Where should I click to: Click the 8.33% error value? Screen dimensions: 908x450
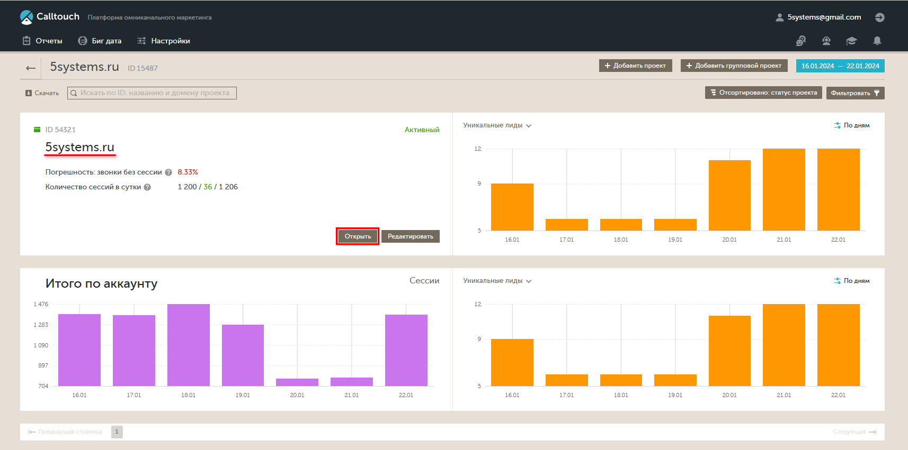[188, 172]
